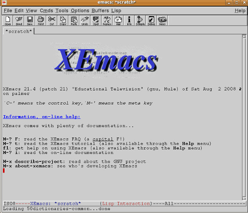The width and height of the screenshot is (248, 213).
Task: Close the emacs window
Action: (244, 2)
